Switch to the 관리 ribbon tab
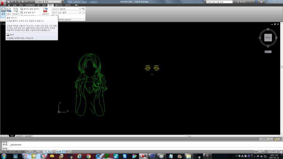The height and width of the screenshot is (159, 283). [x=44, y=5]
